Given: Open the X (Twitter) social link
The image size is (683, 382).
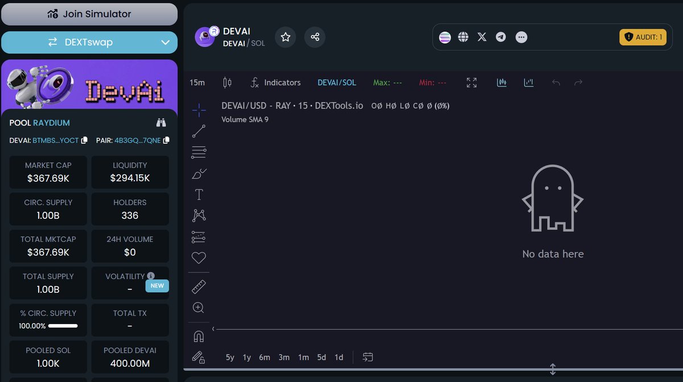Looking at the screenshot, I should pos(482,37).
